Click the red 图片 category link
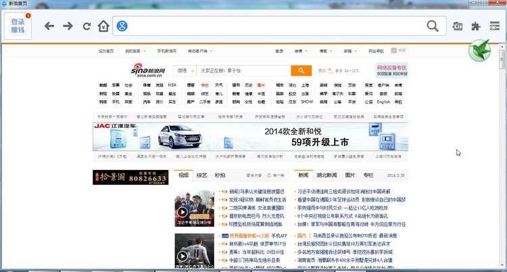 pyautogui.click(x=261, y=85)
